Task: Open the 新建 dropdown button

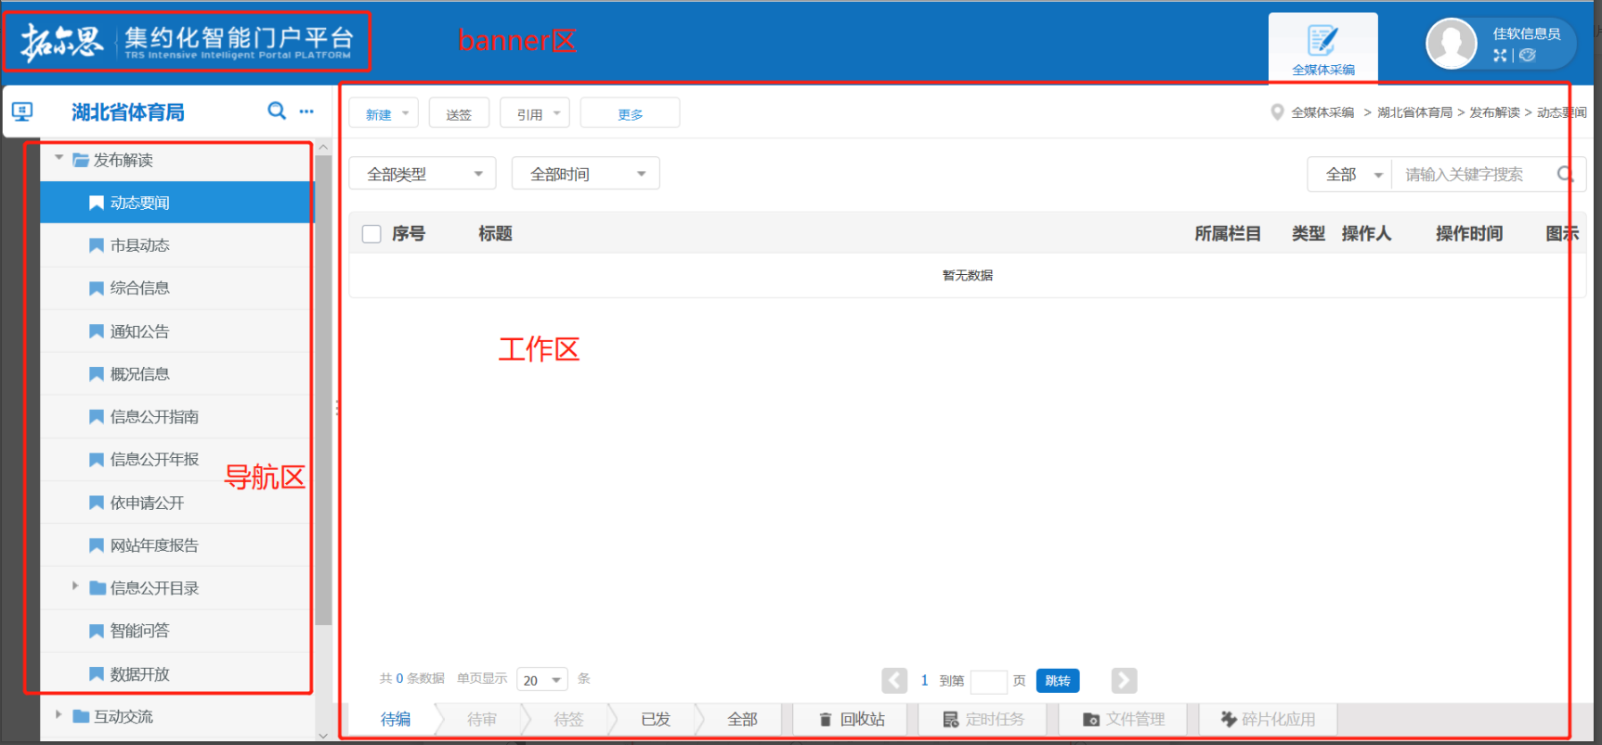Action: 384,113
